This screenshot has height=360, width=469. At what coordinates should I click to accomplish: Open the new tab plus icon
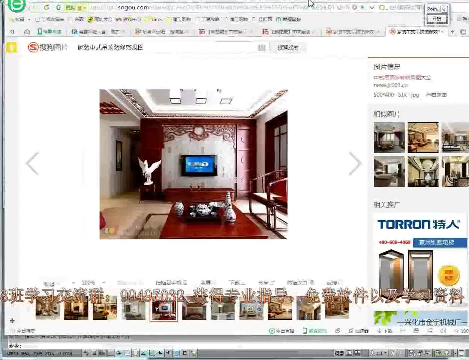pos(452,32)
